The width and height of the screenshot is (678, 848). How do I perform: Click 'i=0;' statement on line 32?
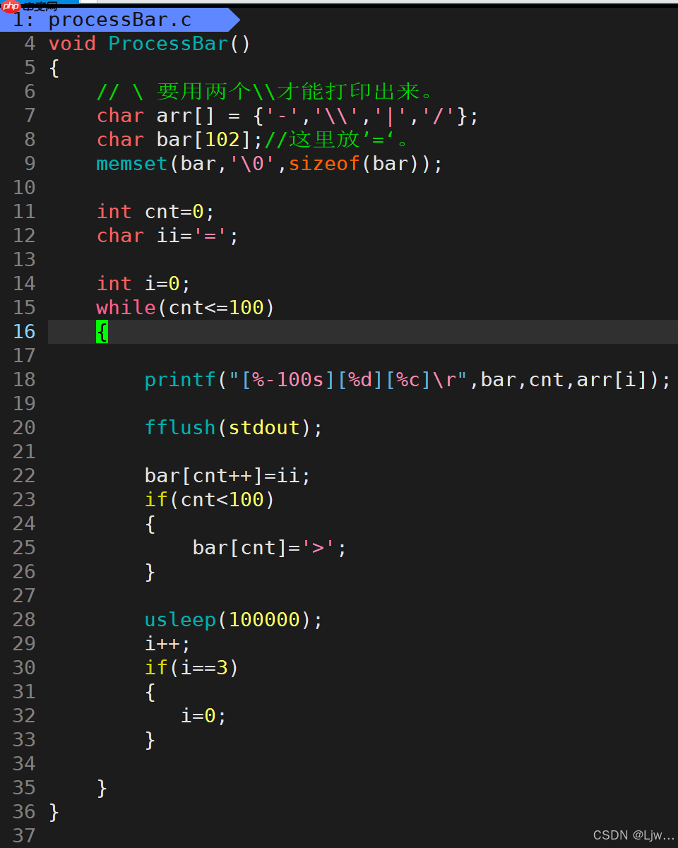pyautogui.click(x=204, y=716)
